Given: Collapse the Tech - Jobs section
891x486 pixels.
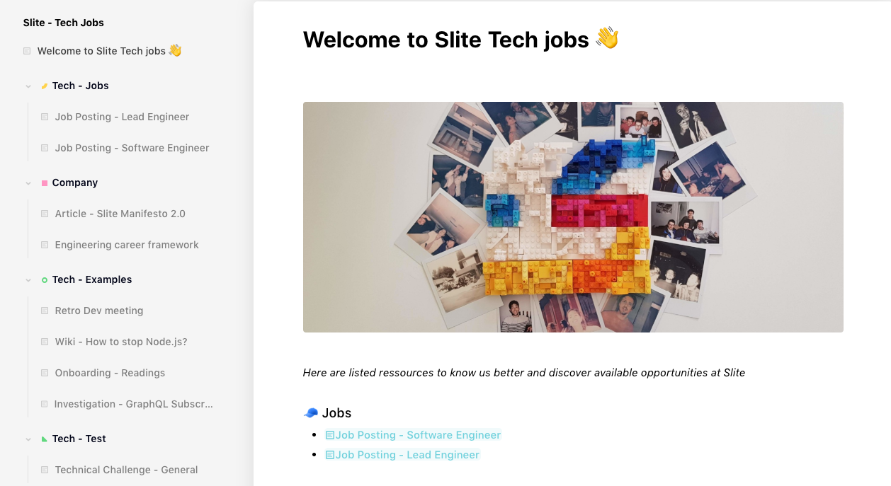Looking at the screenshot, I should [28, 86].
